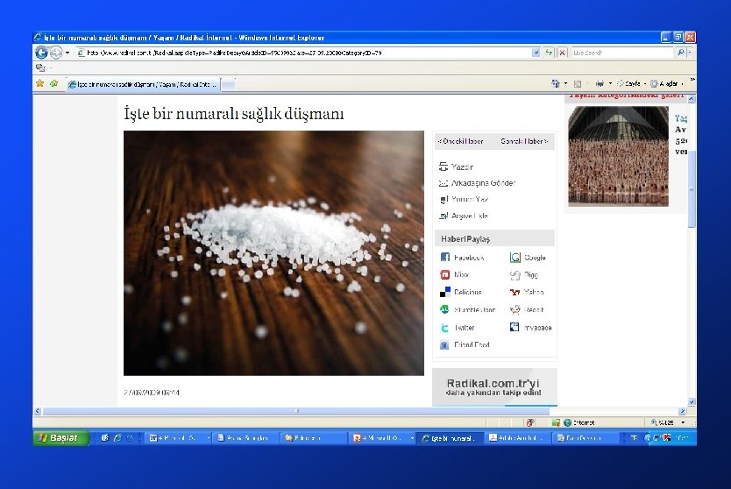
Task: Share the article on Twitter
Action: [458, 328]
